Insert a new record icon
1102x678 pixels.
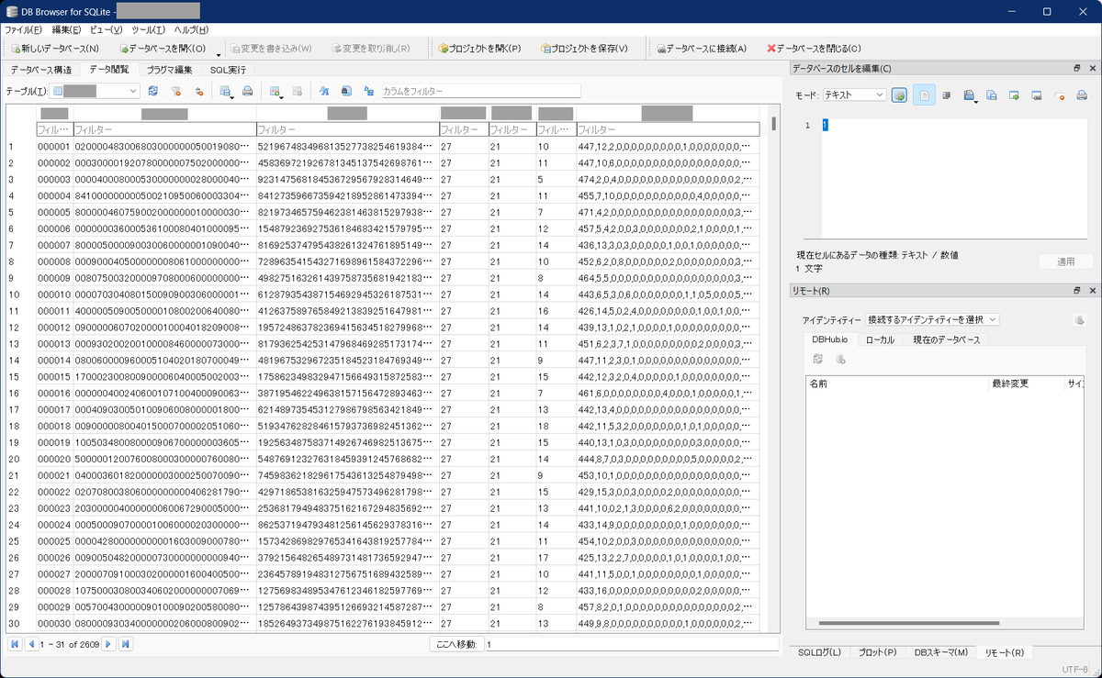[x=275, y=91]
